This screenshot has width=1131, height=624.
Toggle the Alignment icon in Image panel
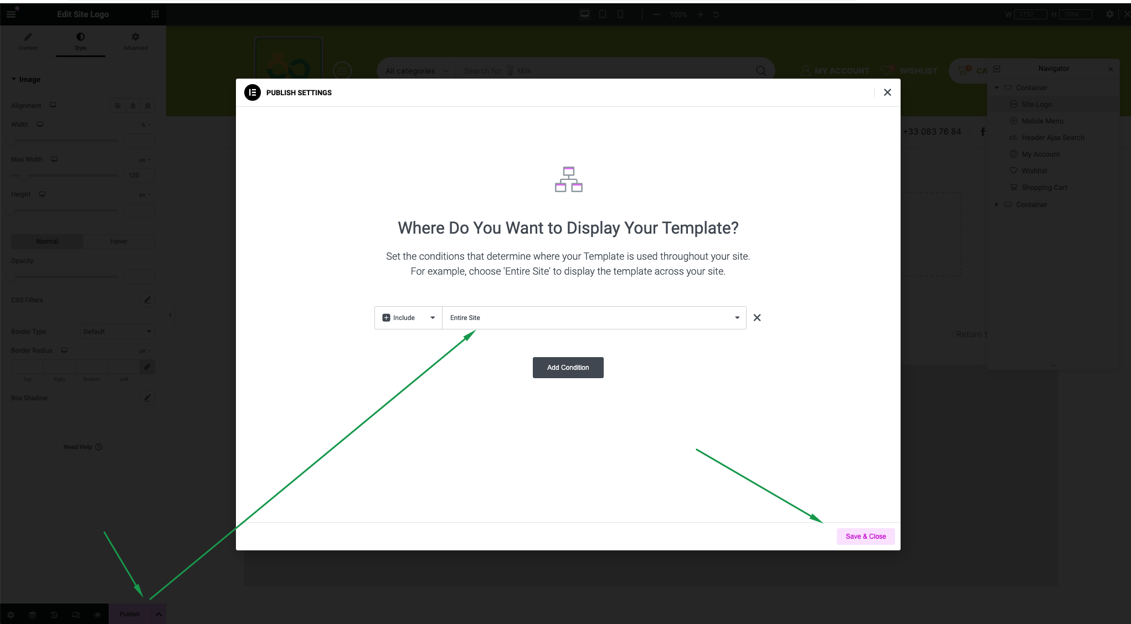pyautogui.click(x=53, y=105)
